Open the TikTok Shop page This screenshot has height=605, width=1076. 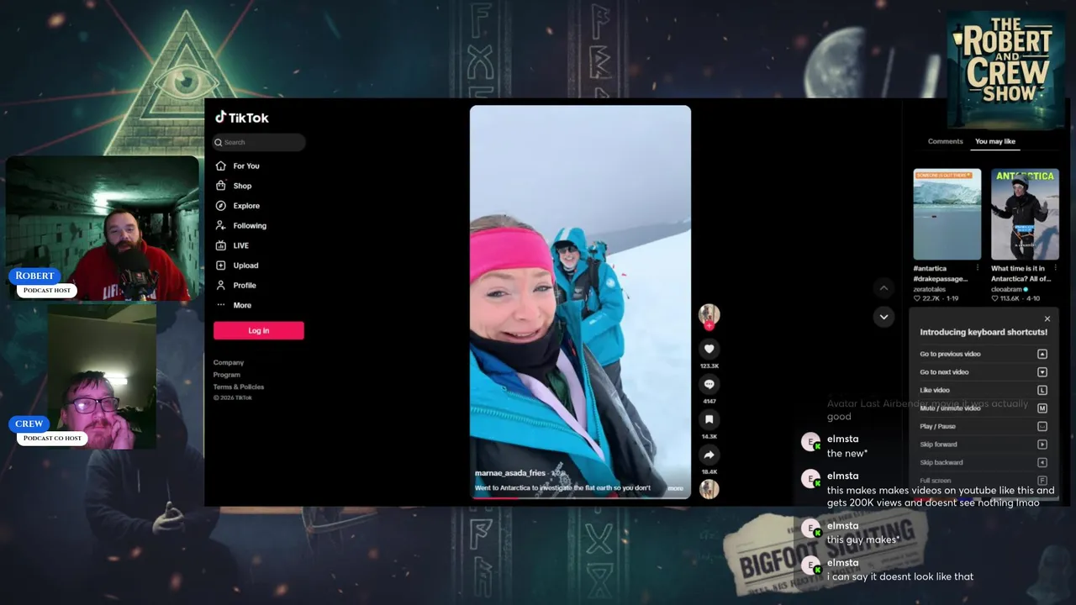pyautogui.click(x=242, y=186)
